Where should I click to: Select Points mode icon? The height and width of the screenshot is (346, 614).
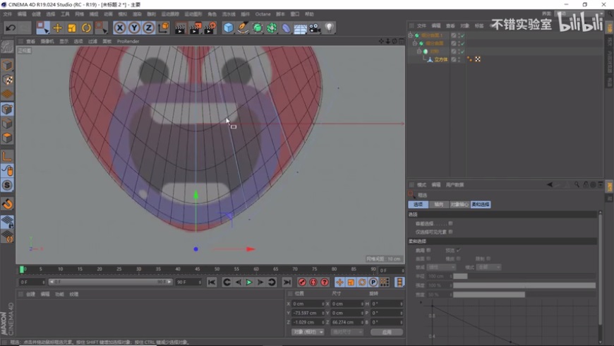7,109
